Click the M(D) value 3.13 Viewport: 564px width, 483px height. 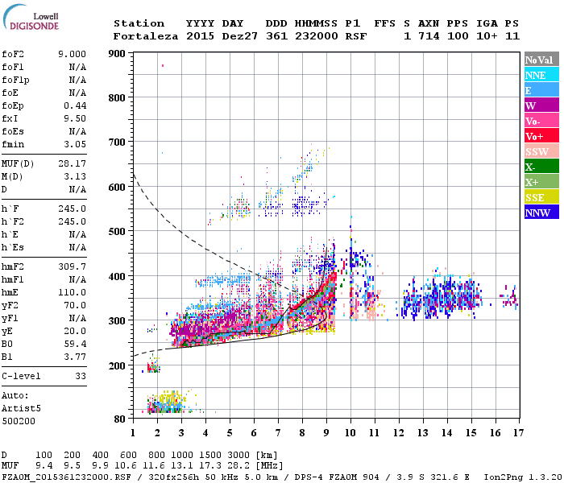tap(75, 176)
